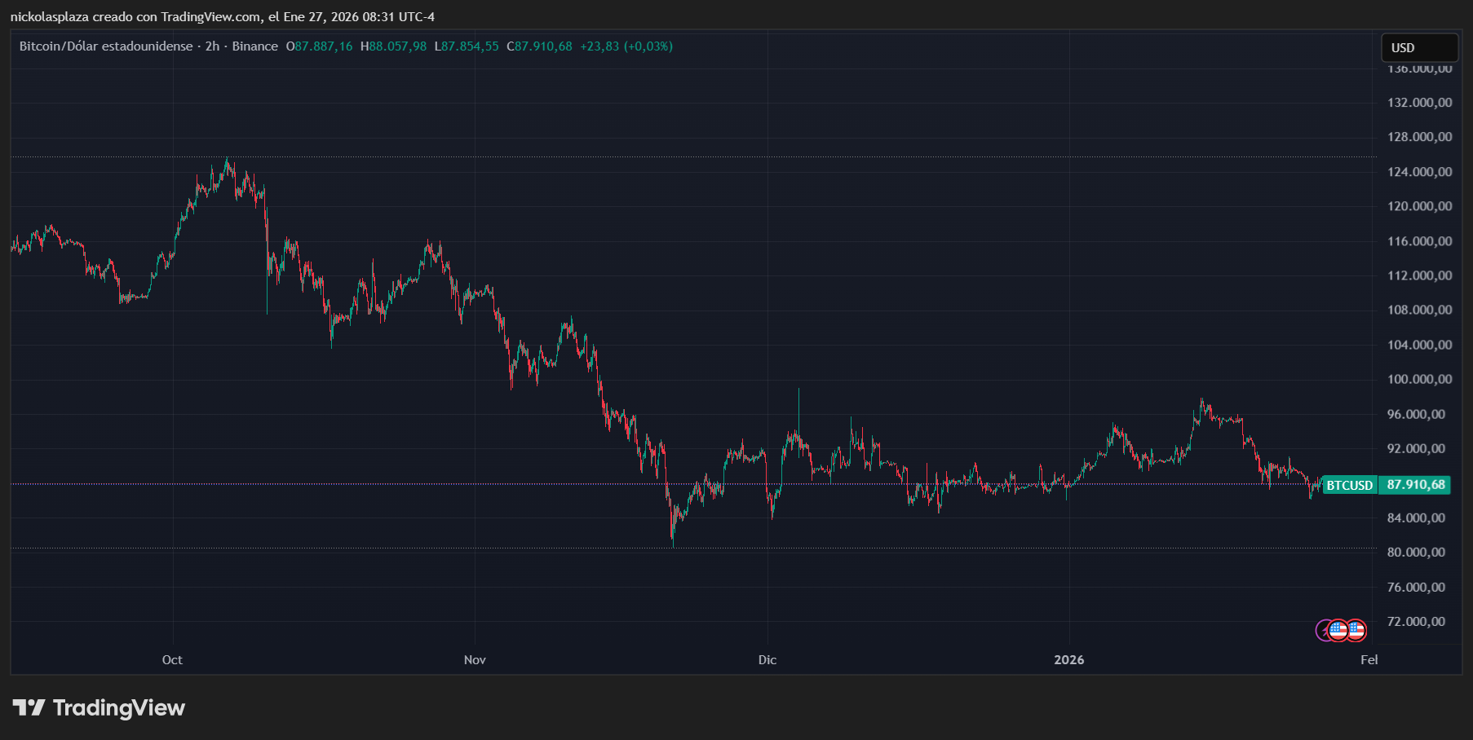Image resolution: width=1473 pixels, height=740 pixels.
Task: Click the rightmost US flag event icon
Action: 1356,630
